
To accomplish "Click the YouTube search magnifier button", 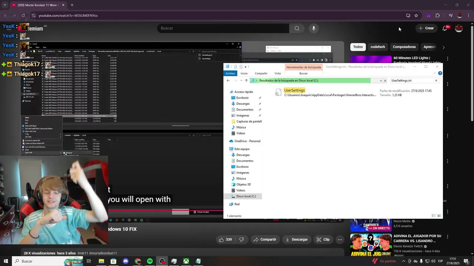I will coord(297,28).
